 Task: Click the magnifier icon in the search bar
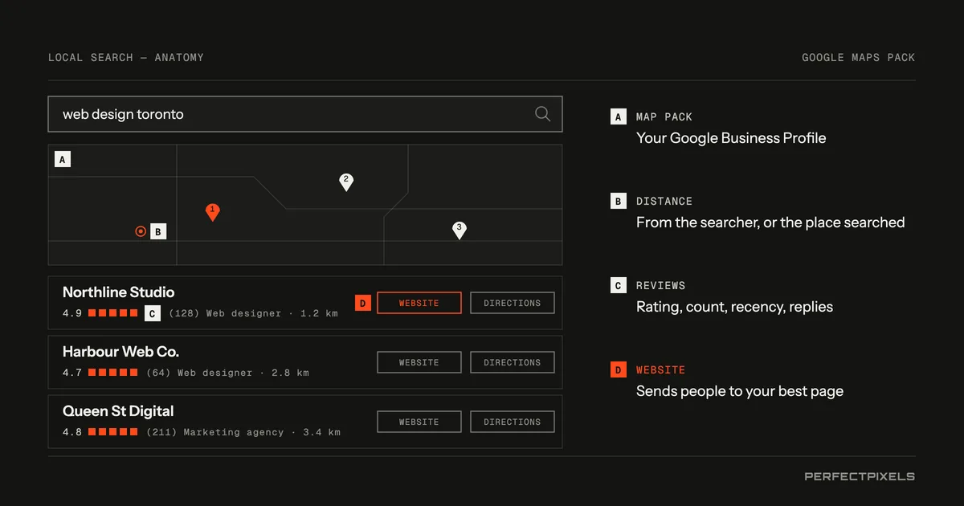click(543, 114)
